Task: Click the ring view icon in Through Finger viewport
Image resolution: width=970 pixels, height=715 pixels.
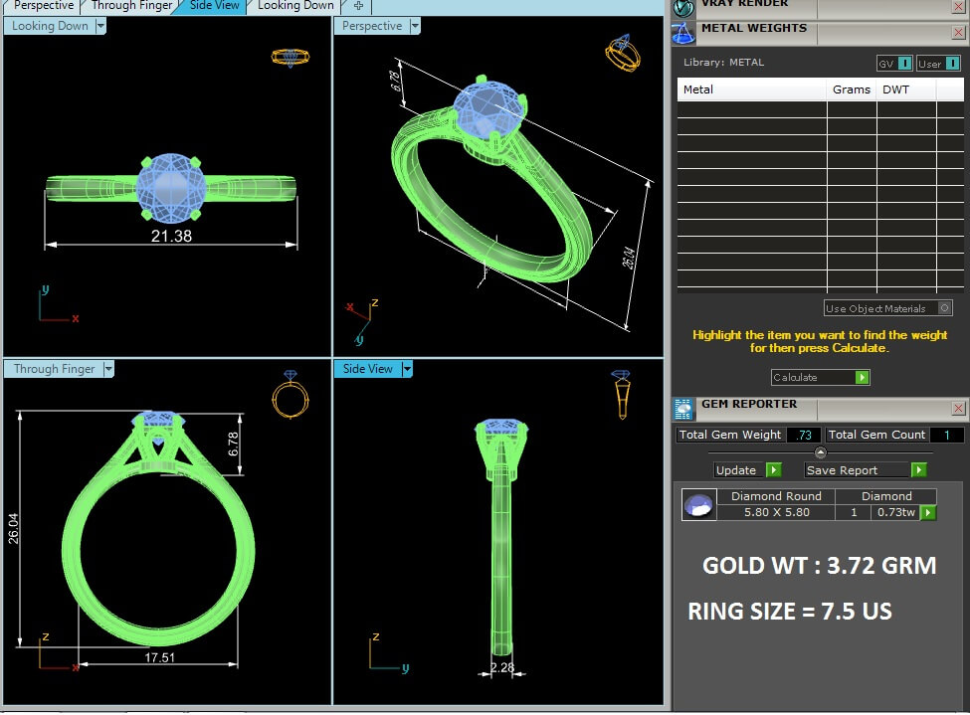Action: [x=289, y=395]
